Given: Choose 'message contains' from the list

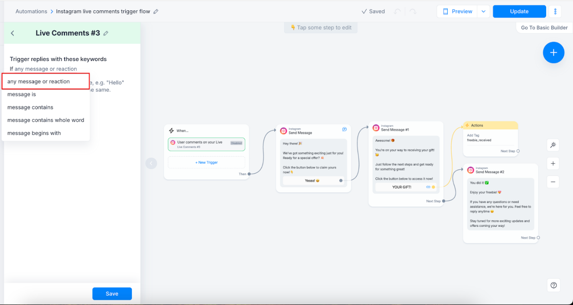Looking at the screenshot, I should (30, 107).
